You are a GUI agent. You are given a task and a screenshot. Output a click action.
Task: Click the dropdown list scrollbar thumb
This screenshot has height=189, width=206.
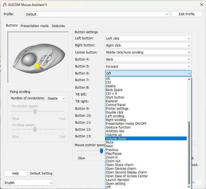pyautogui.click(x=189, y=153)
